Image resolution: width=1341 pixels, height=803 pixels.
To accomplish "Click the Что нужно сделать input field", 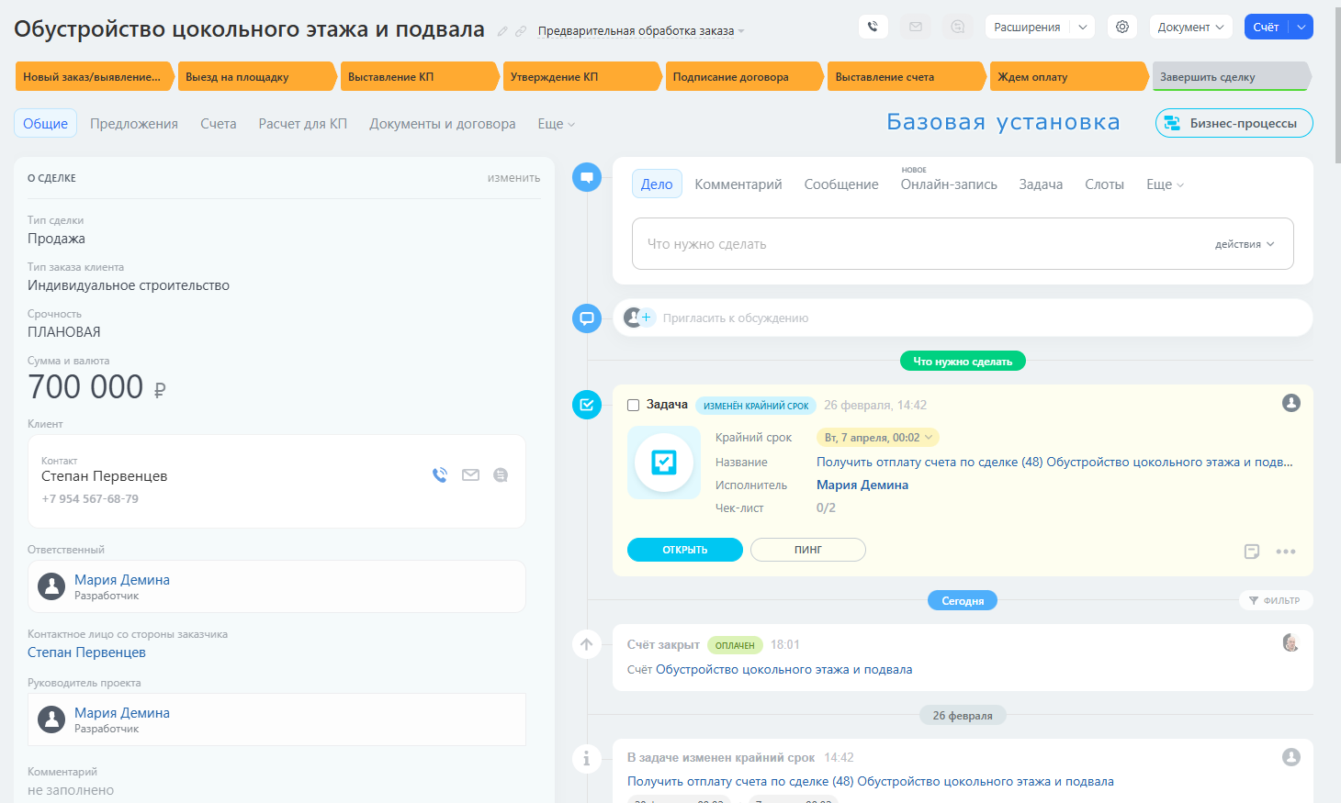I will tap(918, 244).
